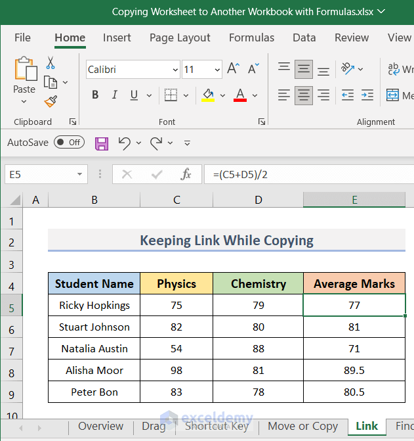Click the formula bar containing =(C5+D5)/2
The width and height of the screenshot is (414, 441).
(309, 174)
